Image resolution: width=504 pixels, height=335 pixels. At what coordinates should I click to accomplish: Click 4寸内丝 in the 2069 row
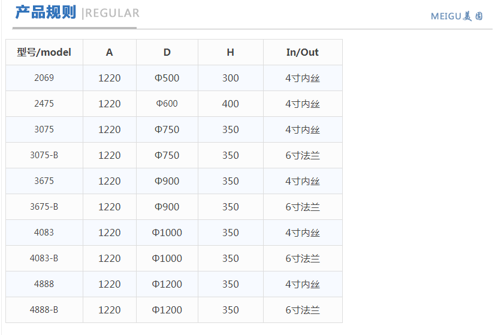pyautogui.click(x=303, y=78)
